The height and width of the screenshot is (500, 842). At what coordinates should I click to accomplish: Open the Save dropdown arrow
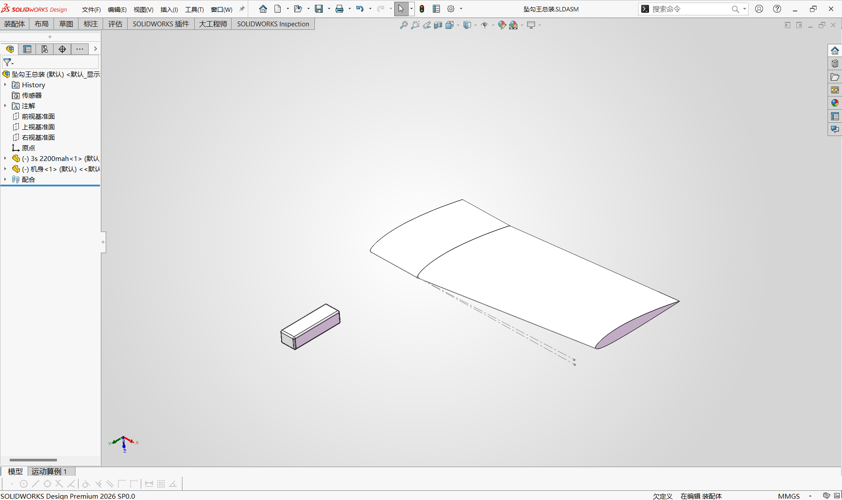pos(329,9)
